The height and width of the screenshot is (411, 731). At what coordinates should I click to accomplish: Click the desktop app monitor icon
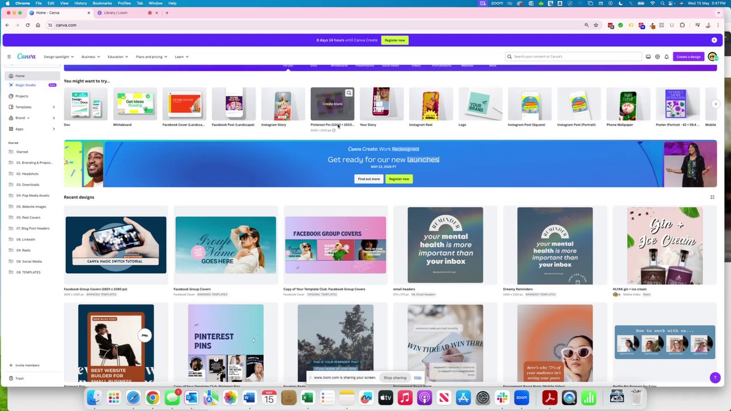click(648, 57)
